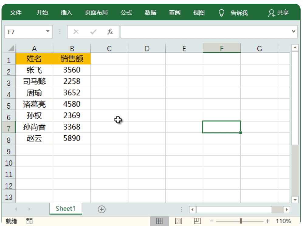Click vertical scrollbar up arrow

click(295, 47)
